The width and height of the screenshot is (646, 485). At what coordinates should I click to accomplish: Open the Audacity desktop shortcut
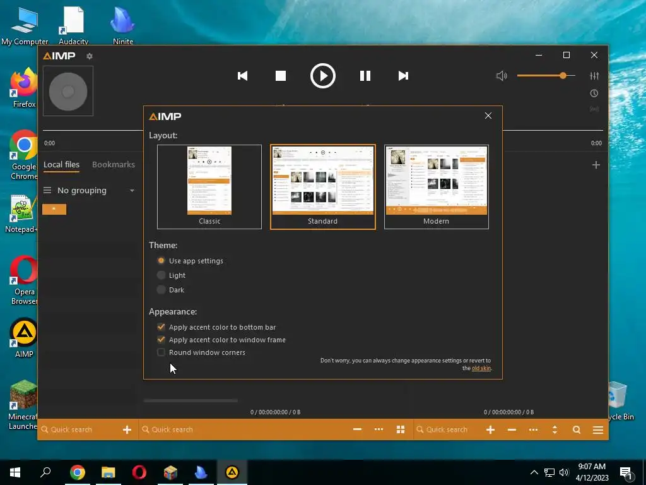[73, 25]
